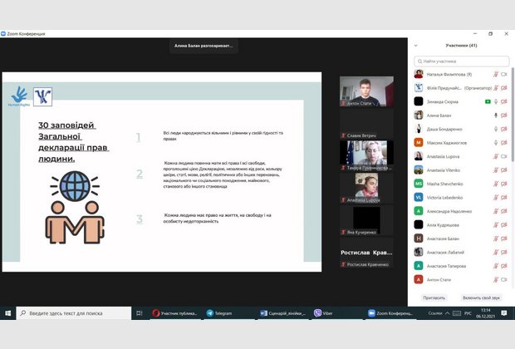Viewport: 515px width, 349px height.
Task: Expand the system tray hidden icons arrow
Action: (x=449, y=313)
